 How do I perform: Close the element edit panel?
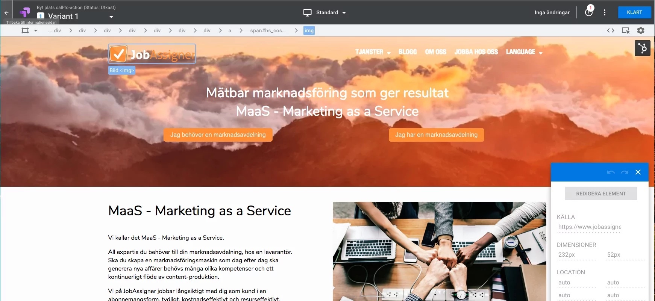click(x=638, y=172)
